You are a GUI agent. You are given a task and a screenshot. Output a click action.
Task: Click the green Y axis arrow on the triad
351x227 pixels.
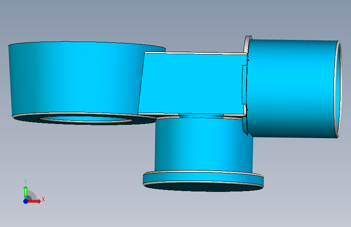pyautogui.click(x=26, y=192)
